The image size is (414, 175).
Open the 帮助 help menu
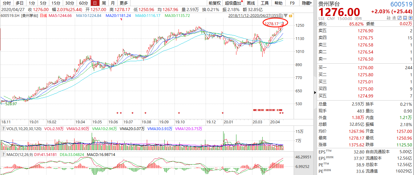point(278,3)
